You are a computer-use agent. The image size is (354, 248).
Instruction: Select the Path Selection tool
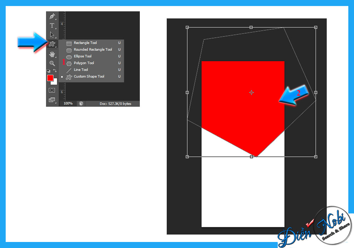[x=52, y=34]
